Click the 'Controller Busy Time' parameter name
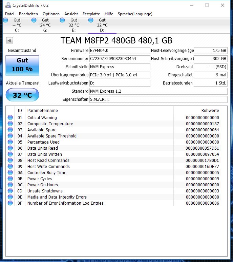Screen dimensions: 233x262 47,173
